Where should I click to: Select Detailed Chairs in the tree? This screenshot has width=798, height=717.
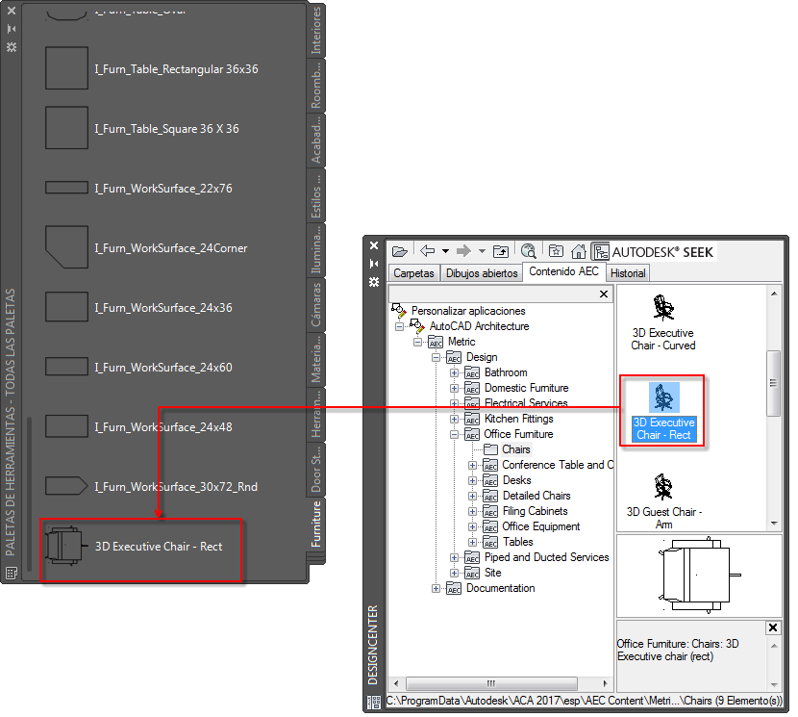pos(536,496)
